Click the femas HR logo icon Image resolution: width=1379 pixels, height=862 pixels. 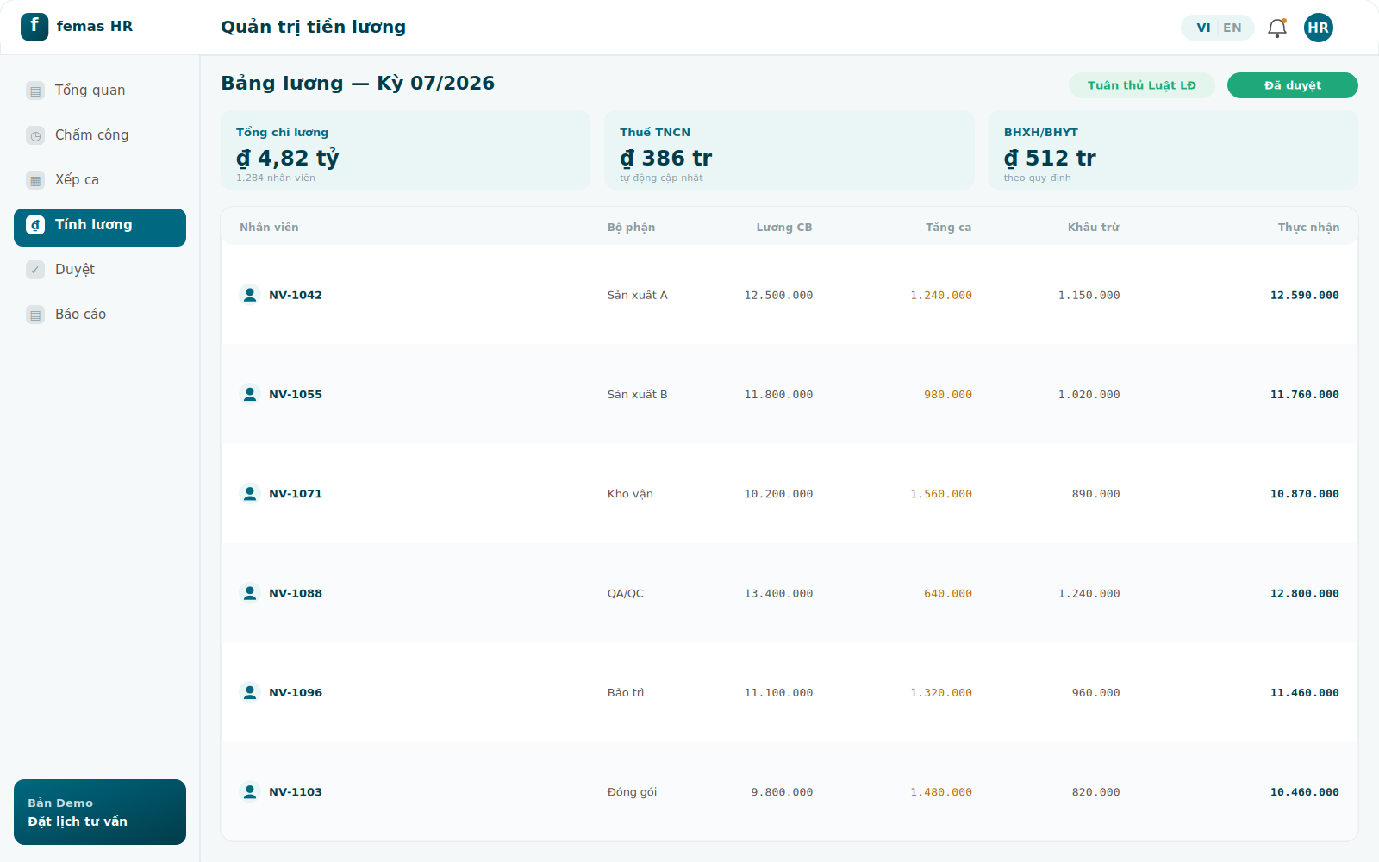[x=34, y=27]
